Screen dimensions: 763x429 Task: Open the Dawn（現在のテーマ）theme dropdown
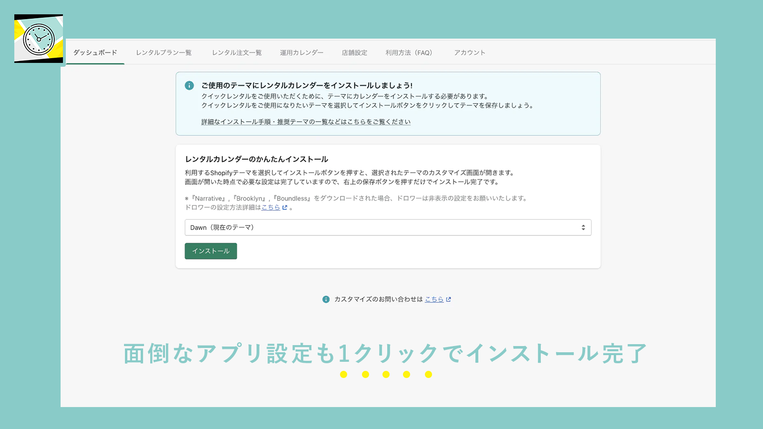[x=388, y=227]
